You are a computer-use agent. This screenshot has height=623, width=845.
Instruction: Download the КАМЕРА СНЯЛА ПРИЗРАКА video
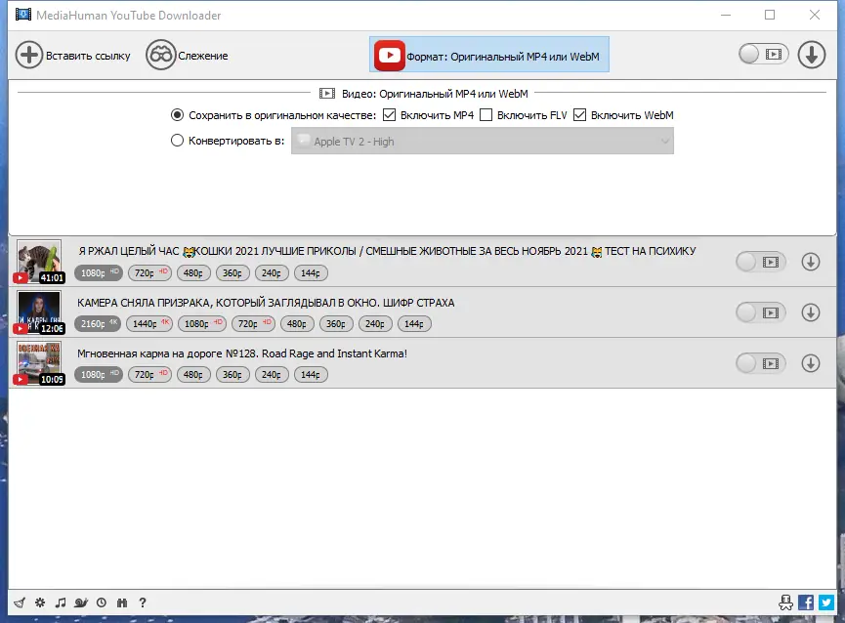coord(811,312)
